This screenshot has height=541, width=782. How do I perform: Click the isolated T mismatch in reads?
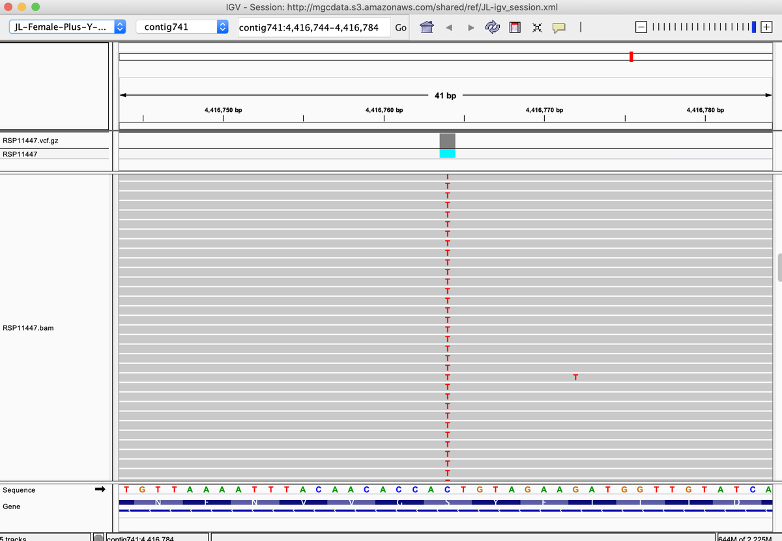point(575,378)
